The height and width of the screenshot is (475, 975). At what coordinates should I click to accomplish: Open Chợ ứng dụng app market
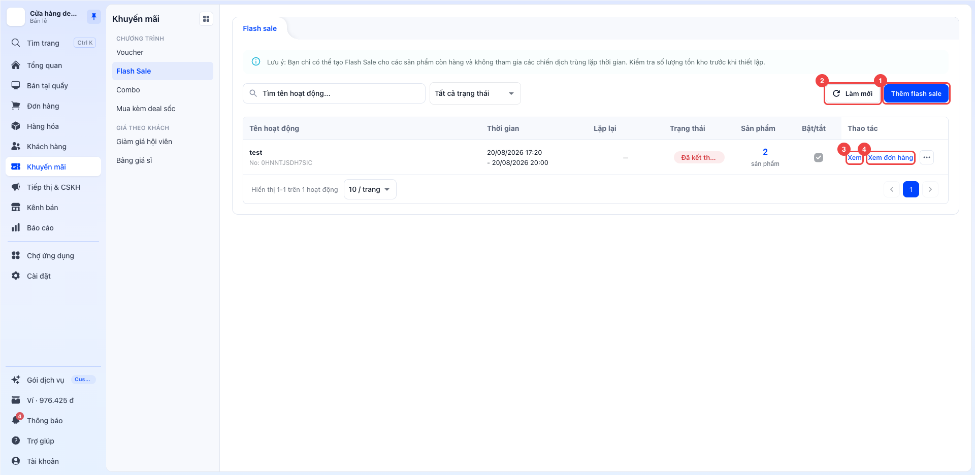coord(53,256)
